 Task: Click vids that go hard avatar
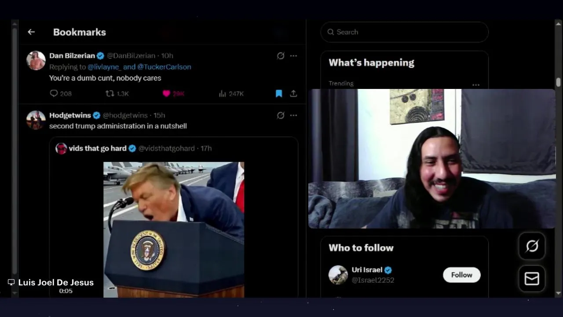point(61,148)
